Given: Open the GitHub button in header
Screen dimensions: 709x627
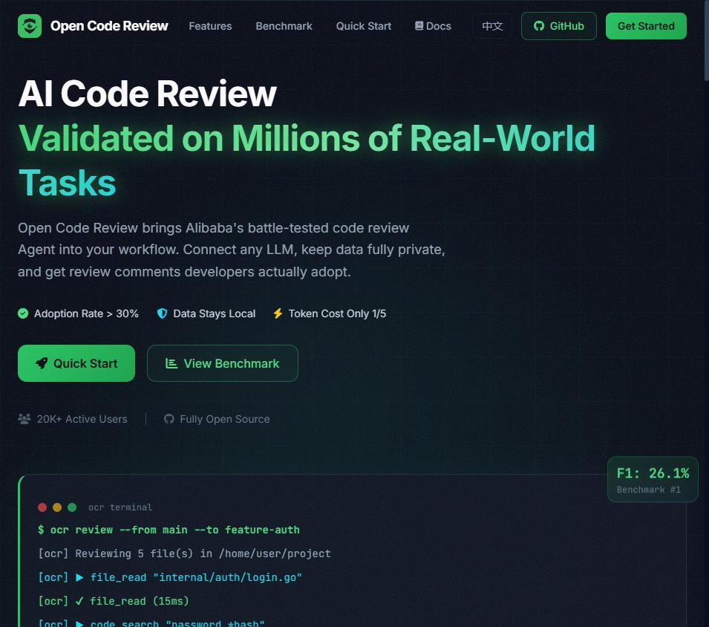Looking at the screenshot, I should [559, 26].
